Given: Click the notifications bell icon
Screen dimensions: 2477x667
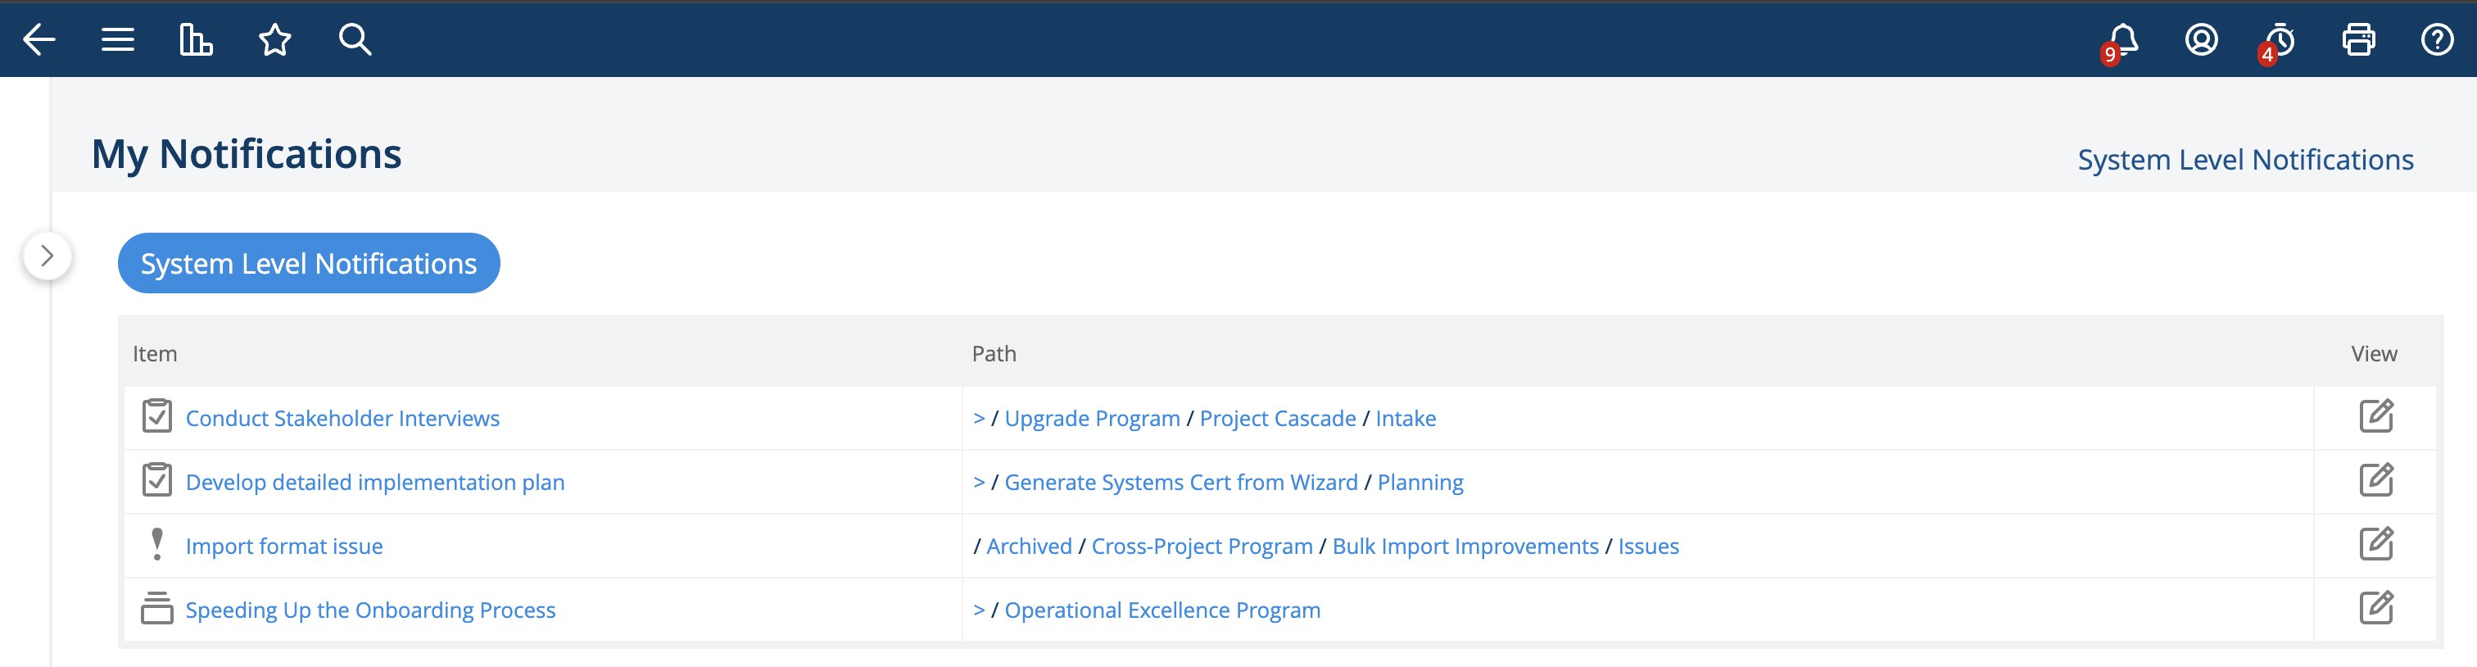Looking at the screenshot, I should click(2124, 39).
